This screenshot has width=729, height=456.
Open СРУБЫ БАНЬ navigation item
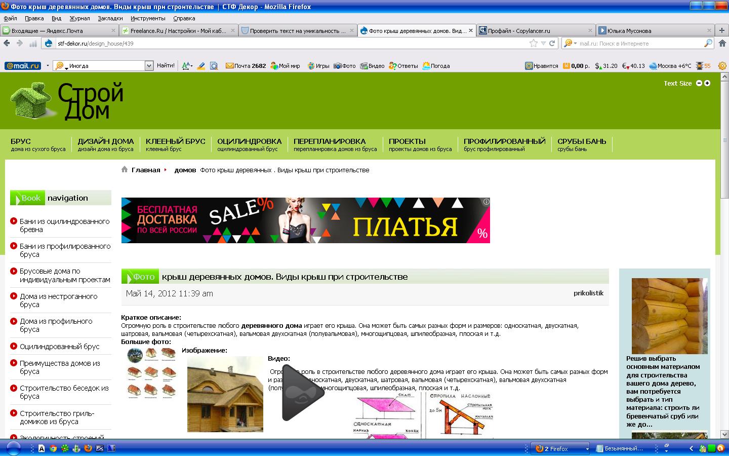[582, 144]
